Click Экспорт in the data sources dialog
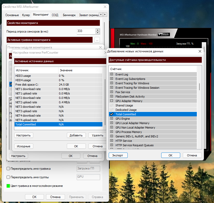Screen dimensions: 214x203 click(118, 155)
